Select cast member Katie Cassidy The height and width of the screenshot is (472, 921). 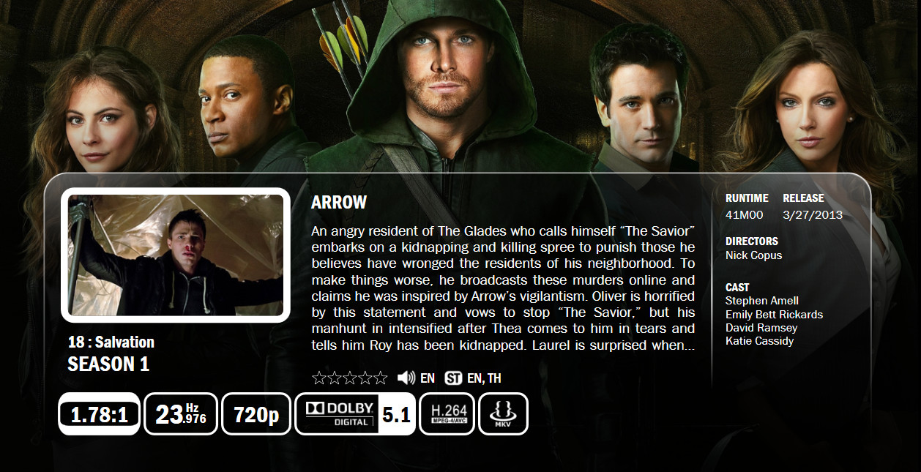point(759,341)
